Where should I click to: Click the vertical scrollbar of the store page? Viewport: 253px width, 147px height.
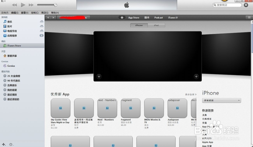[252, 38]
